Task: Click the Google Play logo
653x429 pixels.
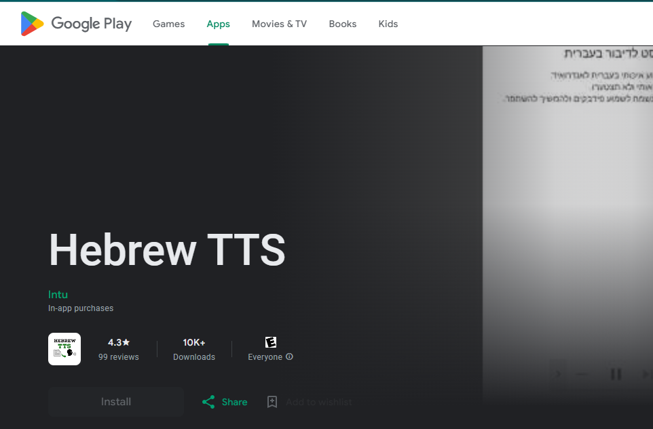Action: 76,24
